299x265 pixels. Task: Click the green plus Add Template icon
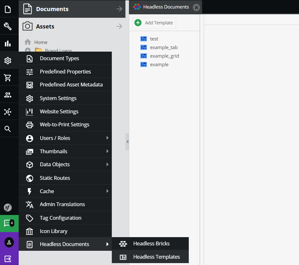coord(138,23)
